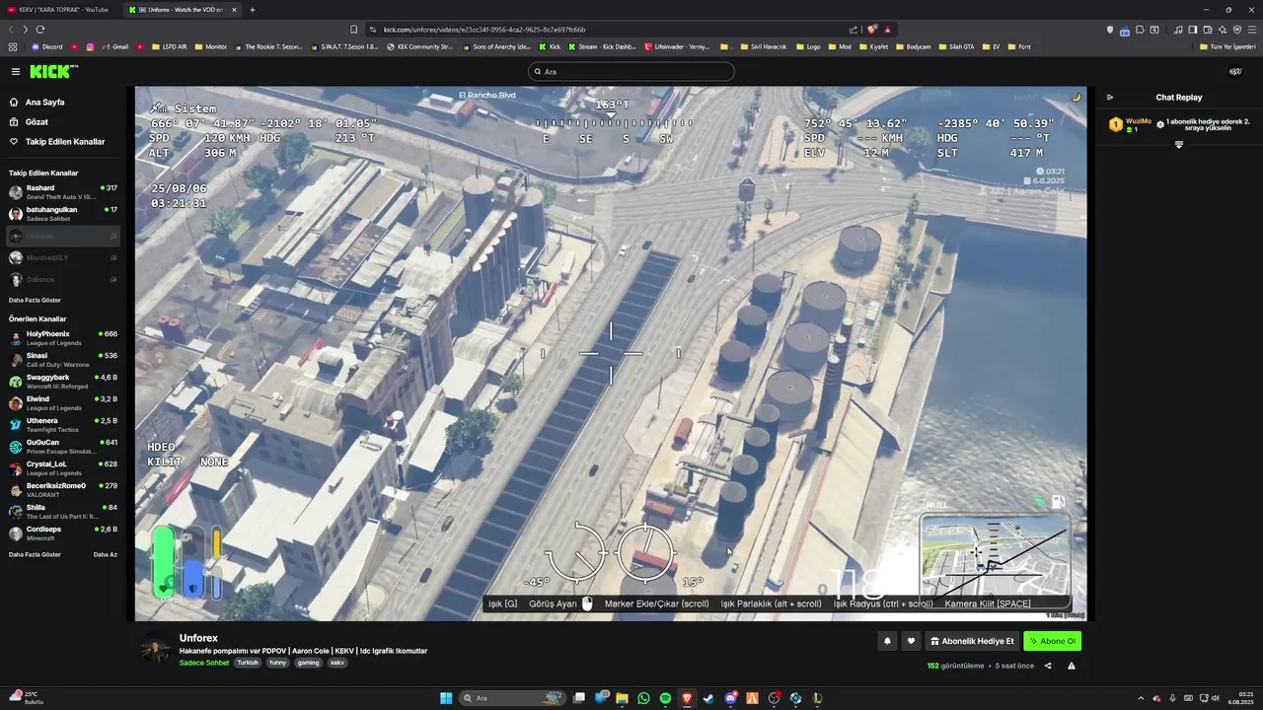The height and width of the screenshot is (710, 1263).
Task: Click WuziMo in chat leaderboard
Action: [1139, 120]
